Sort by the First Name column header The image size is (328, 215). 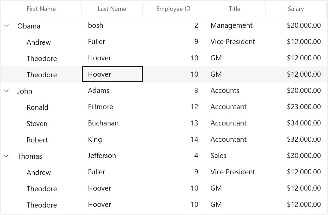[41, 9]
